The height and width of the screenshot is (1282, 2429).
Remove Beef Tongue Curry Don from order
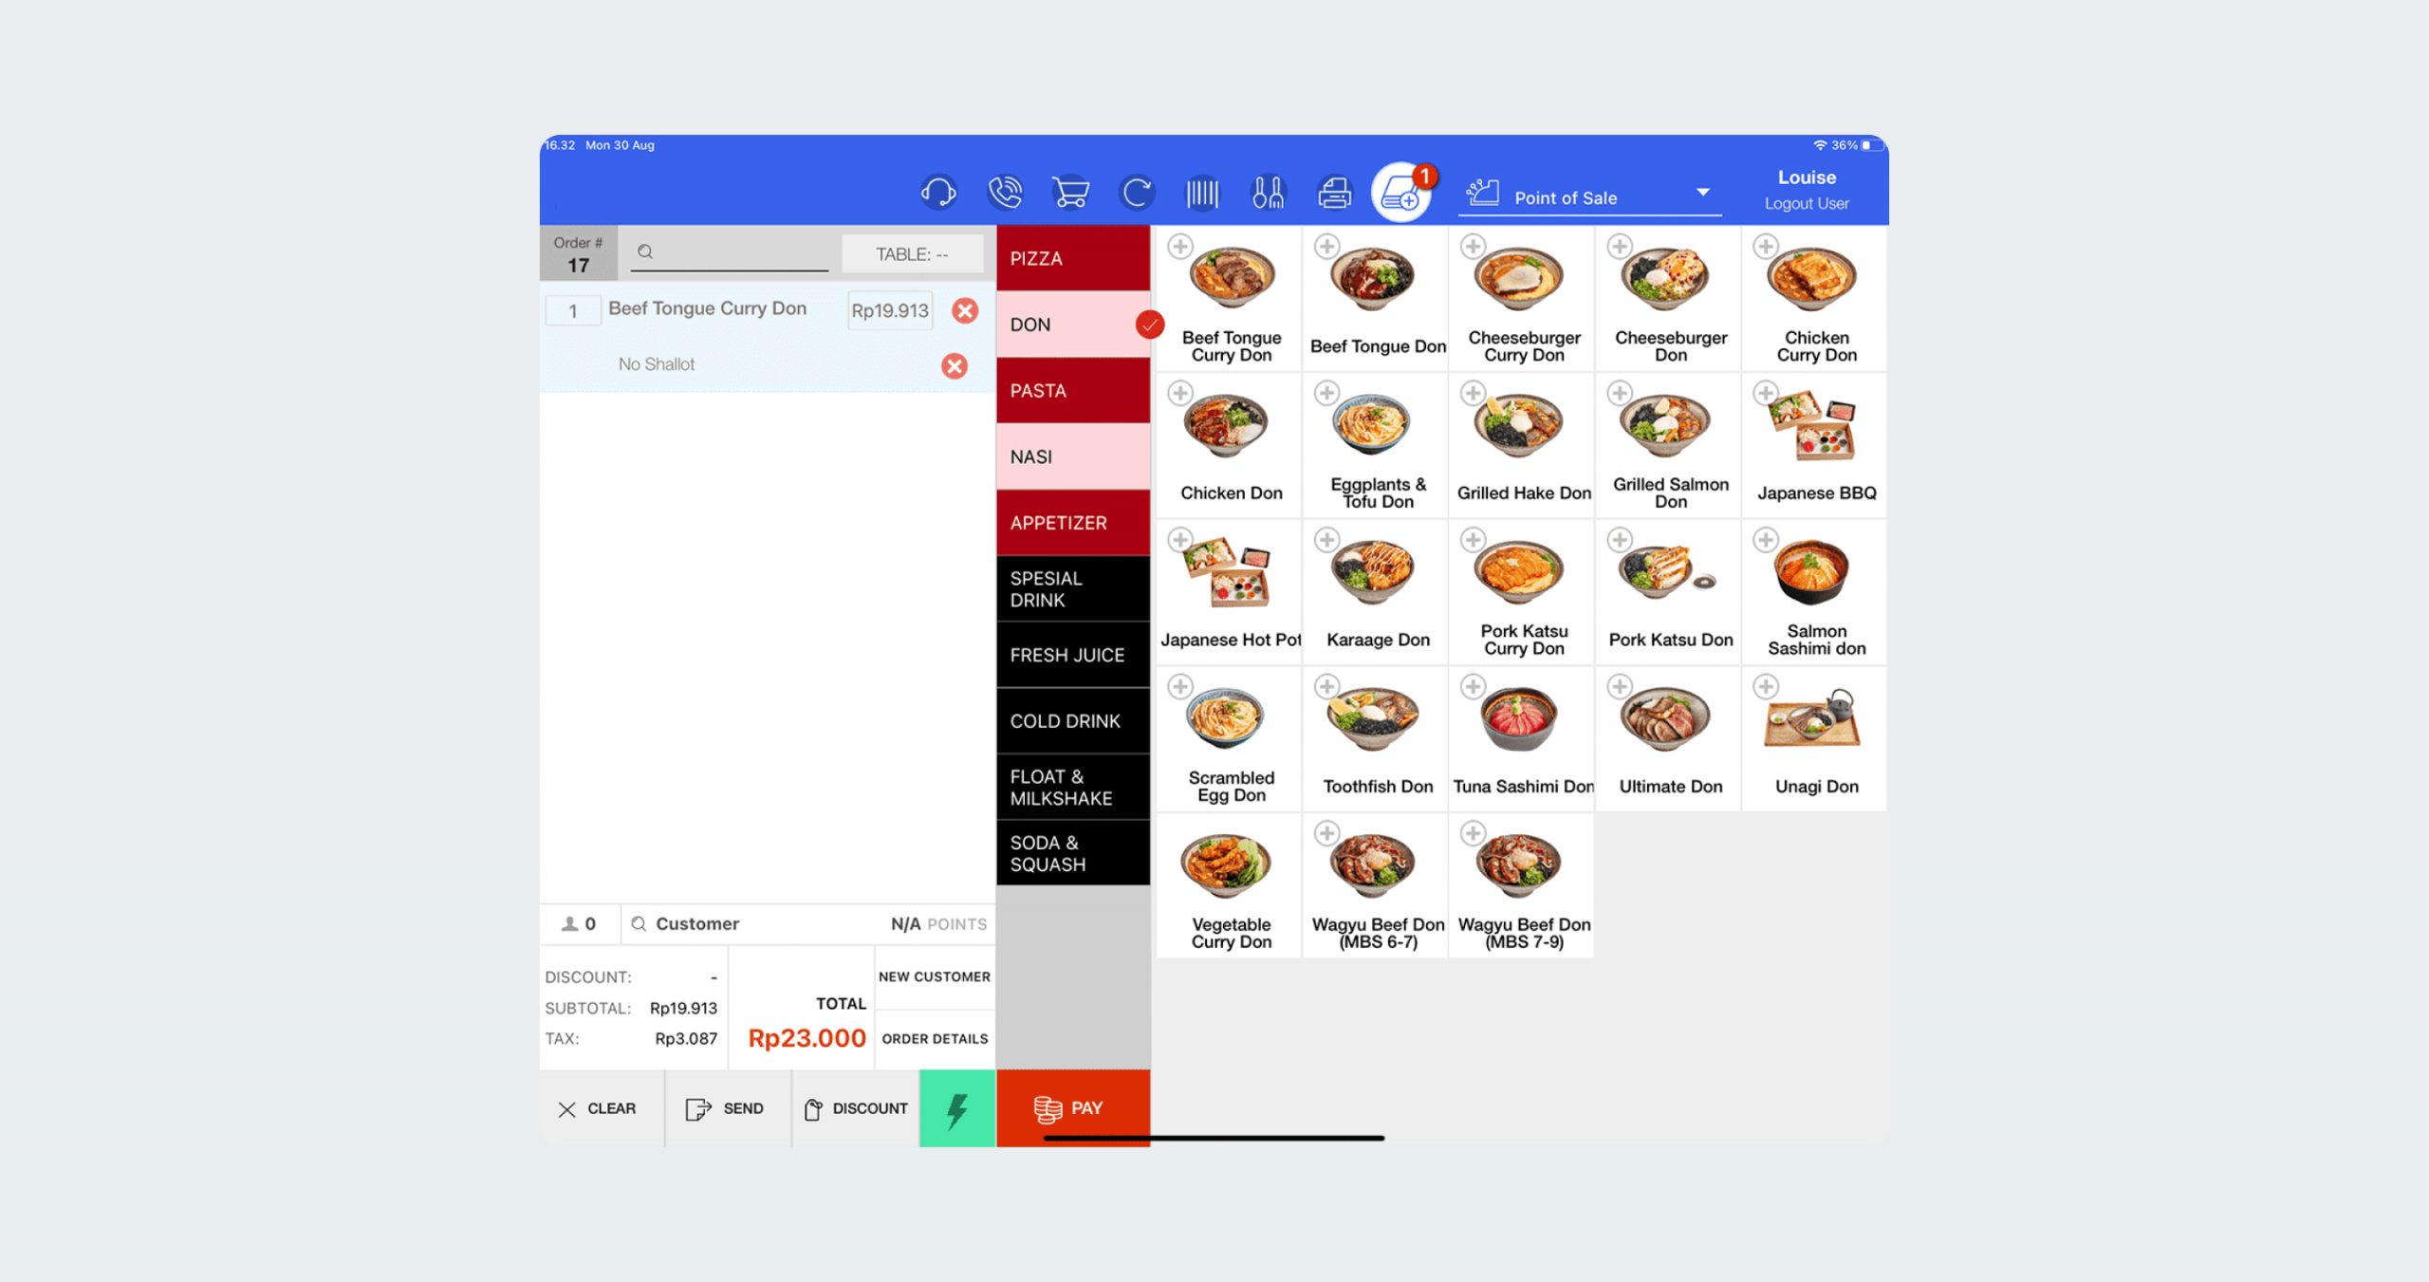click(x=964, y=308)
